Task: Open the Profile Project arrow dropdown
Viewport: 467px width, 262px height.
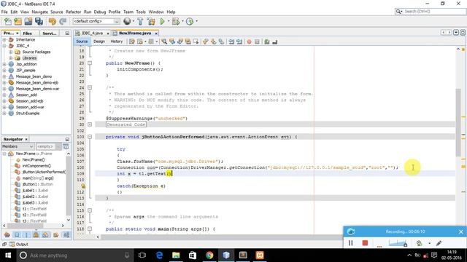Action: point(196,21)
